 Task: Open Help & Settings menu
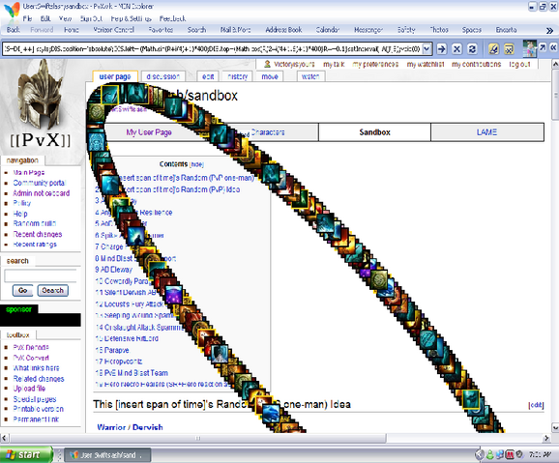coord(131,18)
